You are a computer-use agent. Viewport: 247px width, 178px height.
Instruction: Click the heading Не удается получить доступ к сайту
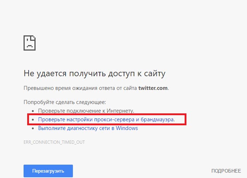(x=94, y=73)
